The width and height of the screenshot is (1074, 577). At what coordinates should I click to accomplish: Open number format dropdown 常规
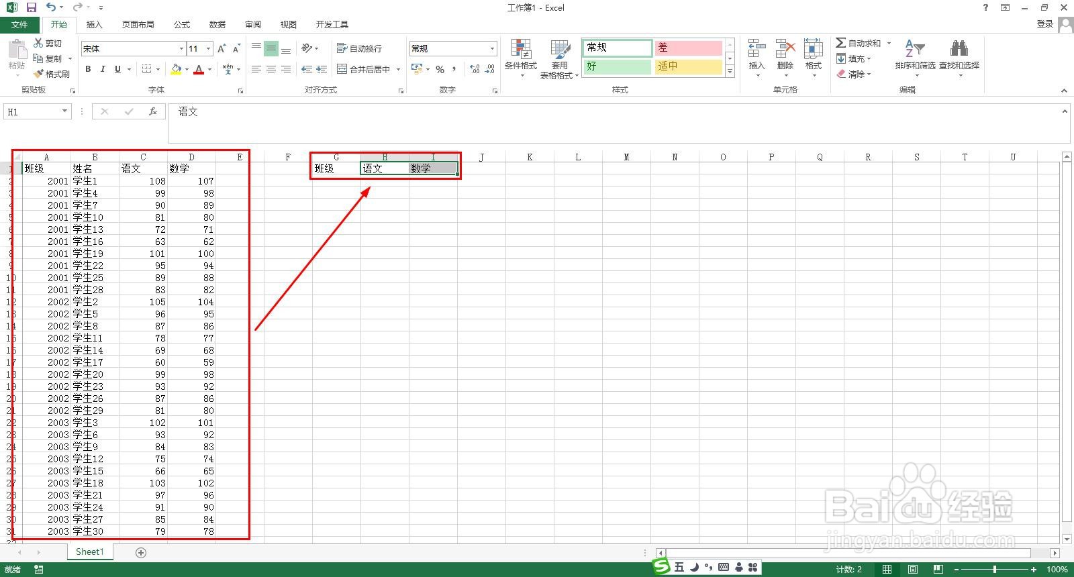point(492,48)
